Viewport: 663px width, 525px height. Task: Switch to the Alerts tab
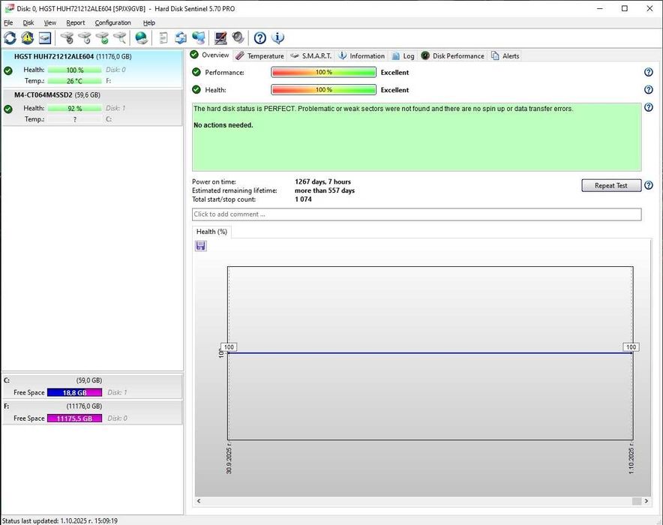(505, 55)
